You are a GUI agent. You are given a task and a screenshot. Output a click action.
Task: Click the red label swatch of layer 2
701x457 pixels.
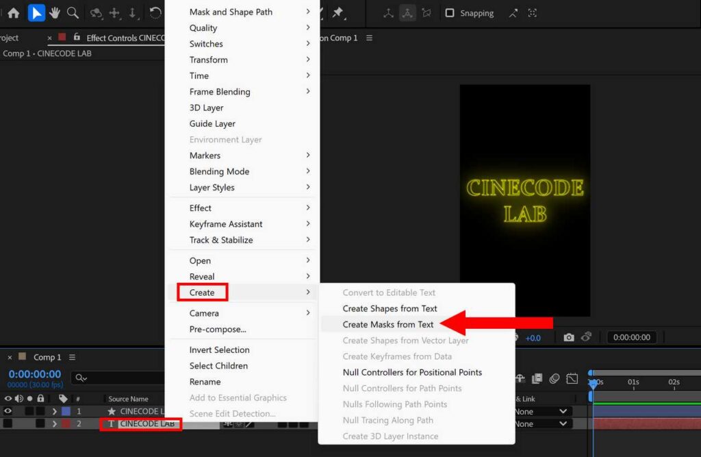click(66, 423)
